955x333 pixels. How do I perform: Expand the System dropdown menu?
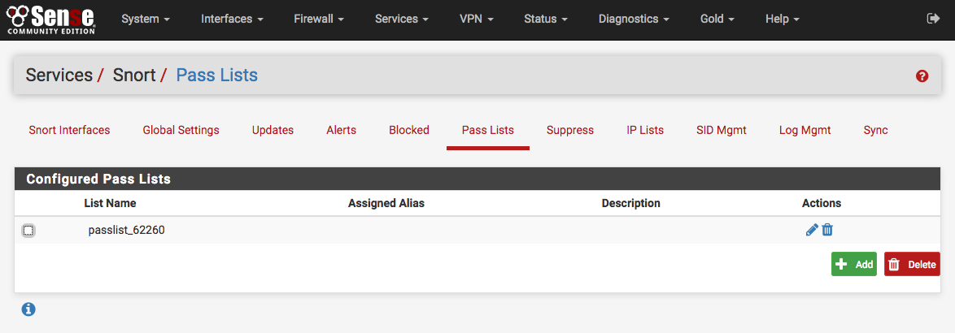(146, 19)
